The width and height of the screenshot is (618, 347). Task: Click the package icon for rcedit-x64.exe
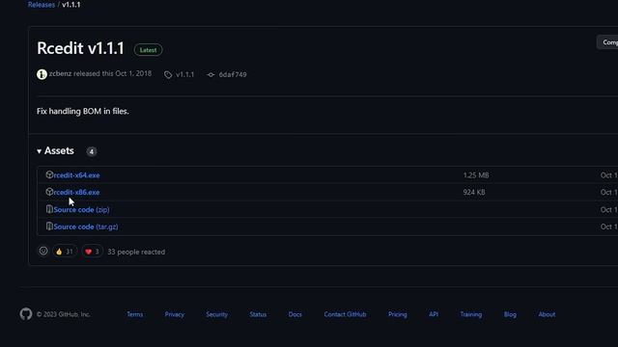(49, 174)
